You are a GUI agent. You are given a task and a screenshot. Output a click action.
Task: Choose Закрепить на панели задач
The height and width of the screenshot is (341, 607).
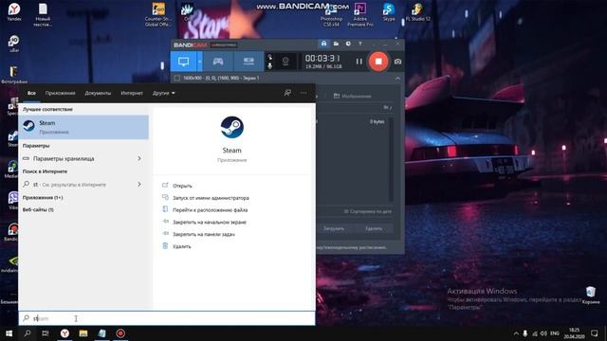click(204, 234)
